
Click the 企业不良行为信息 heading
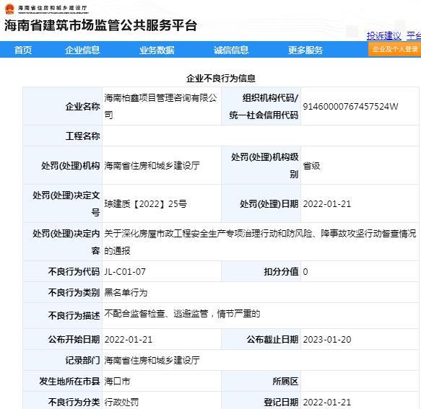(x=221, y=79)
